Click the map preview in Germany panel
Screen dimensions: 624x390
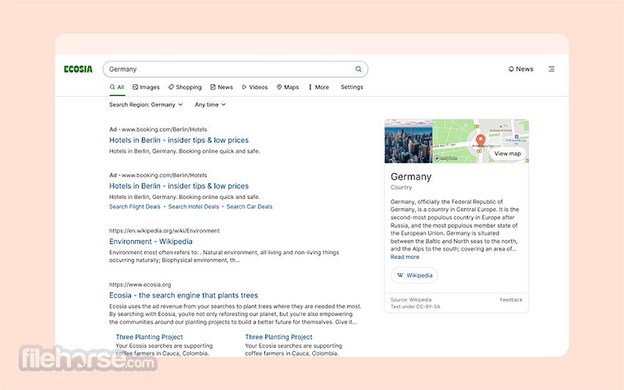480,141
